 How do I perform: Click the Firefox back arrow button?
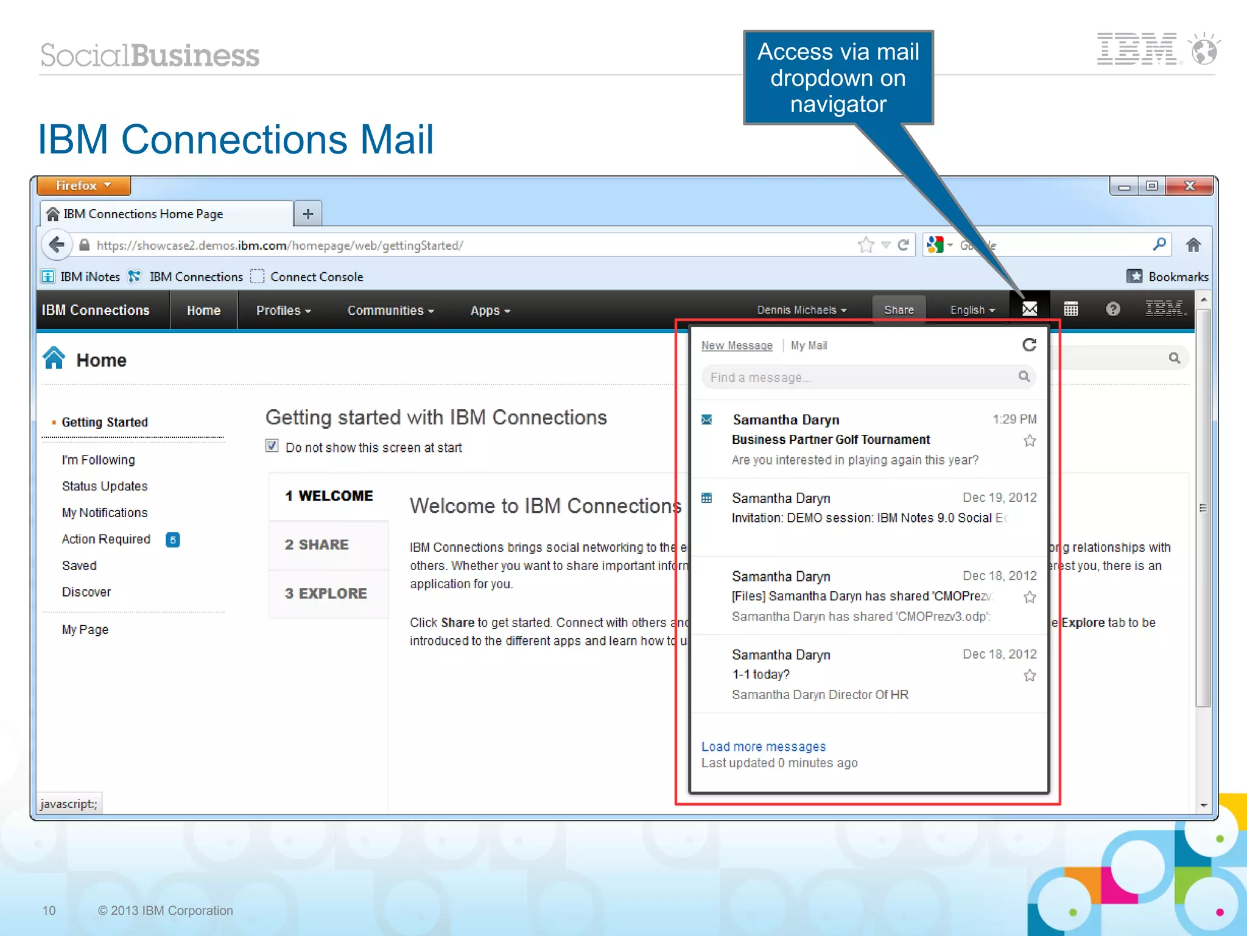[x=56, y=245]
